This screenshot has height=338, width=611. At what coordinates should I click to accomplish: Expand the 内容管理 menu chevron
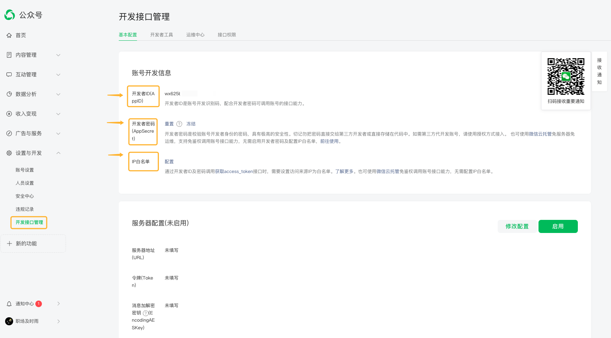(58, 55)
